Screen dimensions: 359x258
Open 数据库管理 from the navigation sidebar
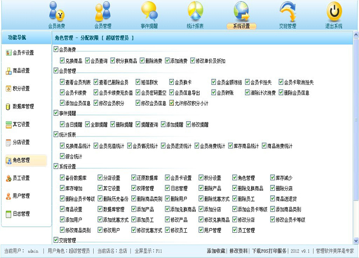(x=22, y=106)
